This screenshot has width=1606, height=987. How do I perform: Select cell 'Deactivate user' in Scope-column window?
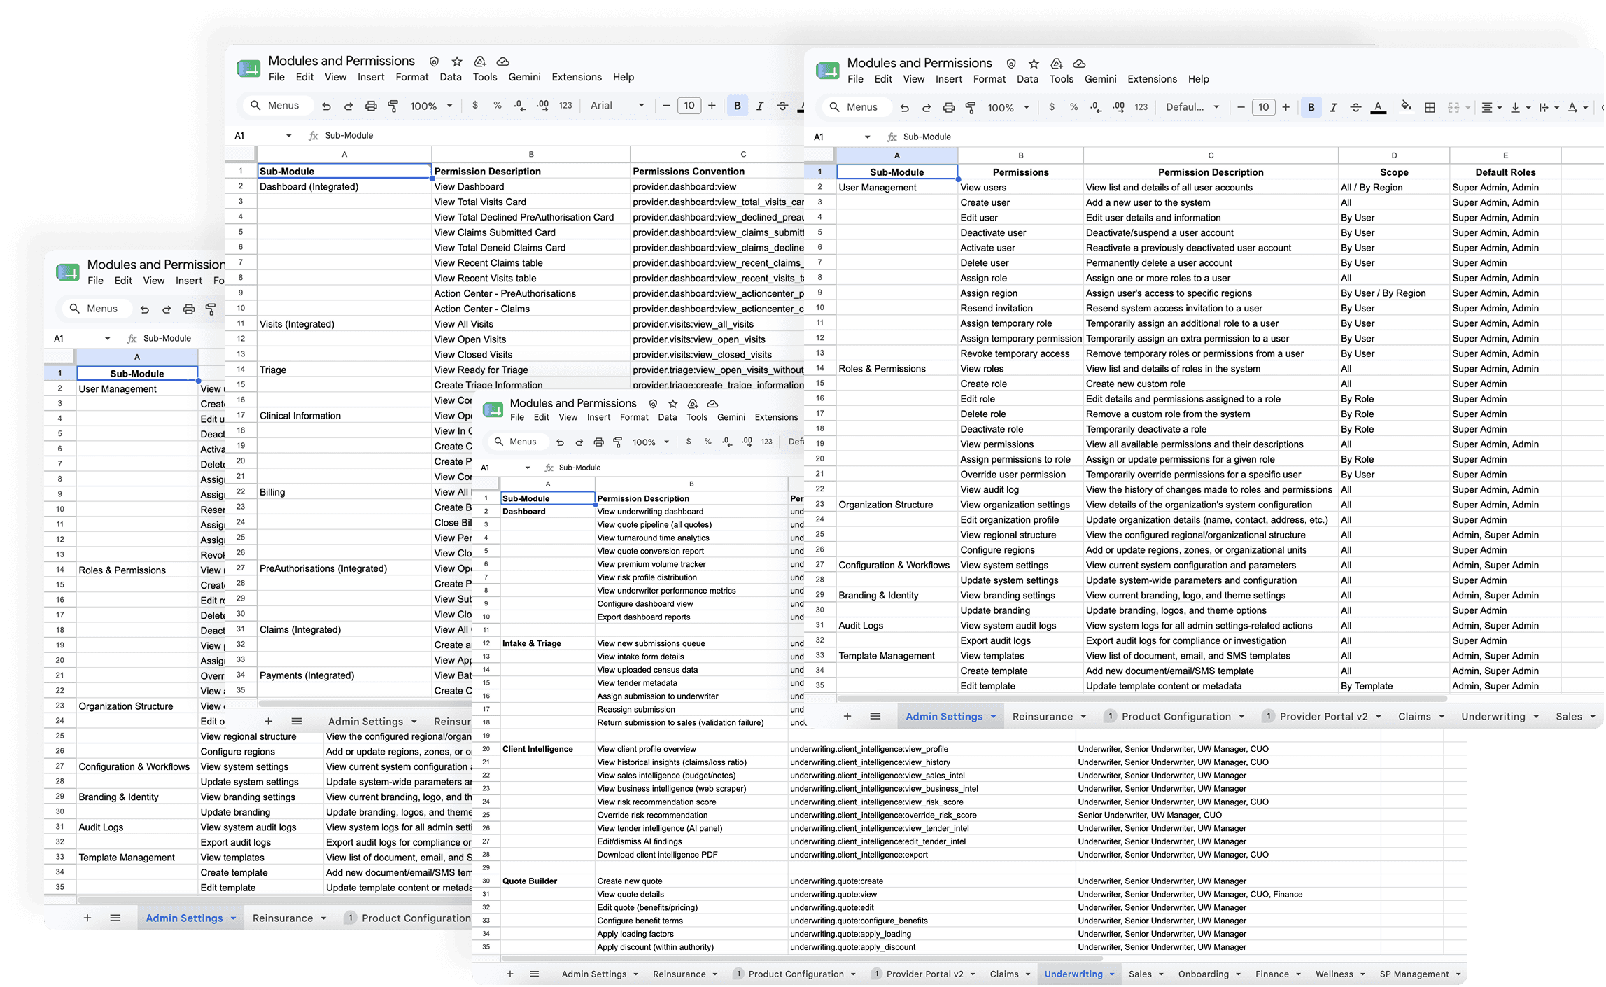coord(1020,233)
